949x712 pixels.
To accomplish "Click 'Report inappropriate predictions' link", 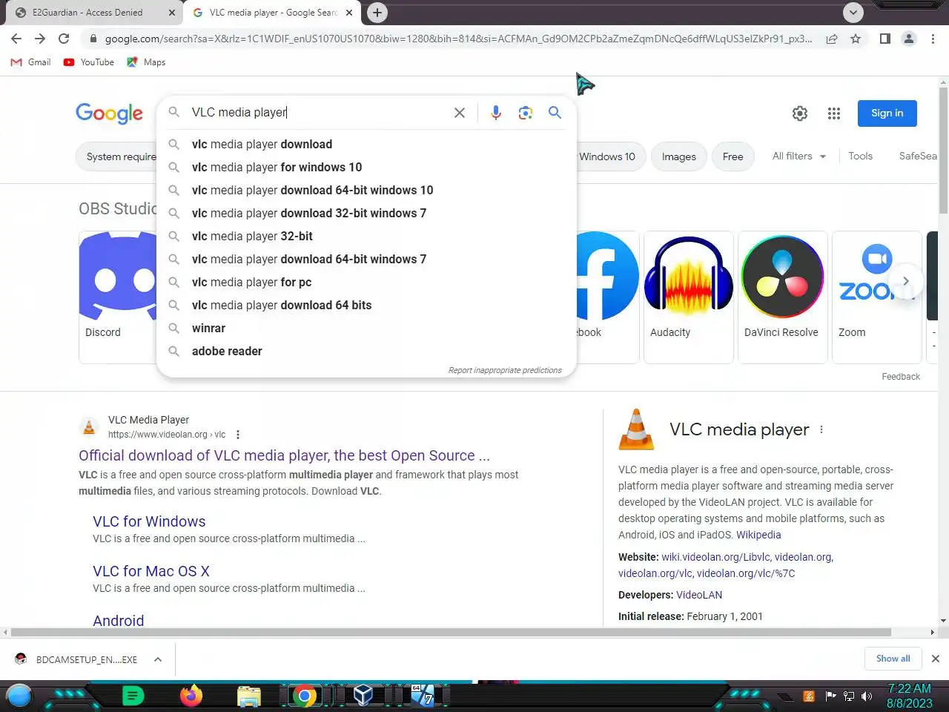I will pyautogui.click(x=505, y=370).
